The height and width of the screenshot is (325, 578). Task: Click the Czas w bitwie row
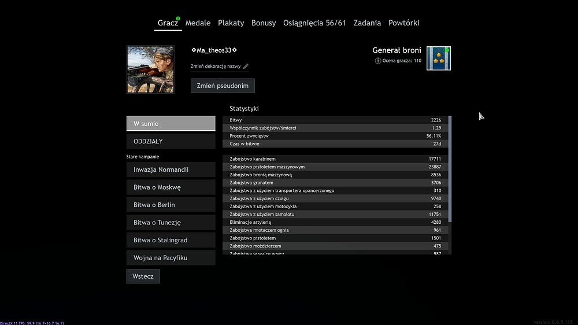coord(335,144)
